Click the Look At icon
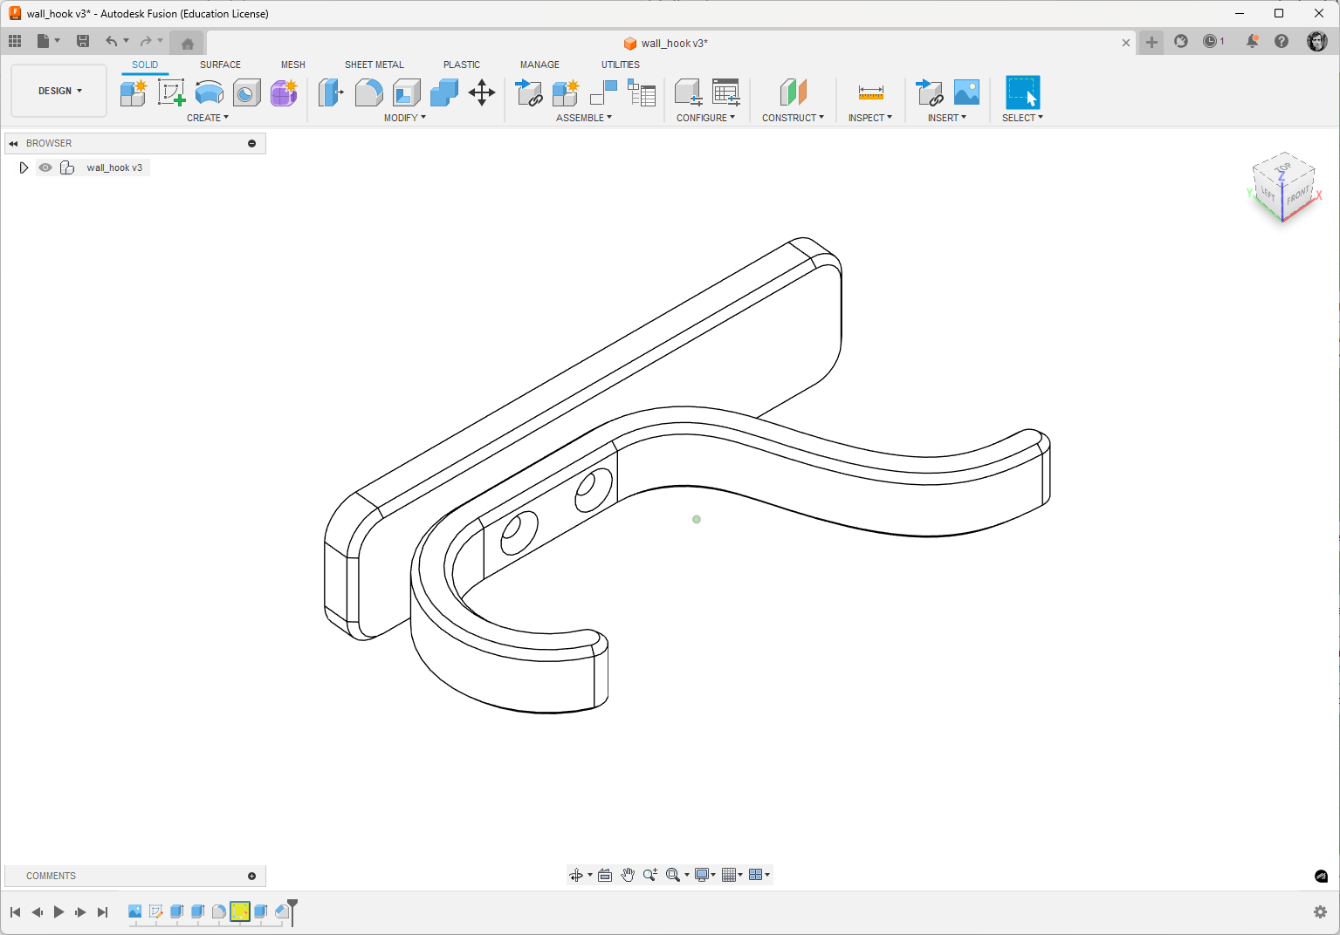 (x=605, y=875)
